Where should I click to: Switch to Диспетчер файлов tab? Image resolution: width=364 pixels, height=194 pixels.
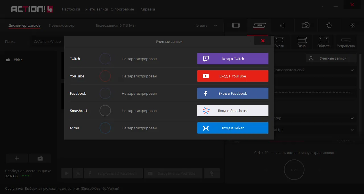24,25
